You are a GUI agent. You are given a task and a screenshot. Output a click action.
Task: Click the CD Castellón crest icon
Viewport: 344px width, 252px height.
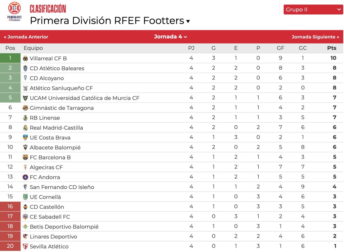click(x=26, y=207)
